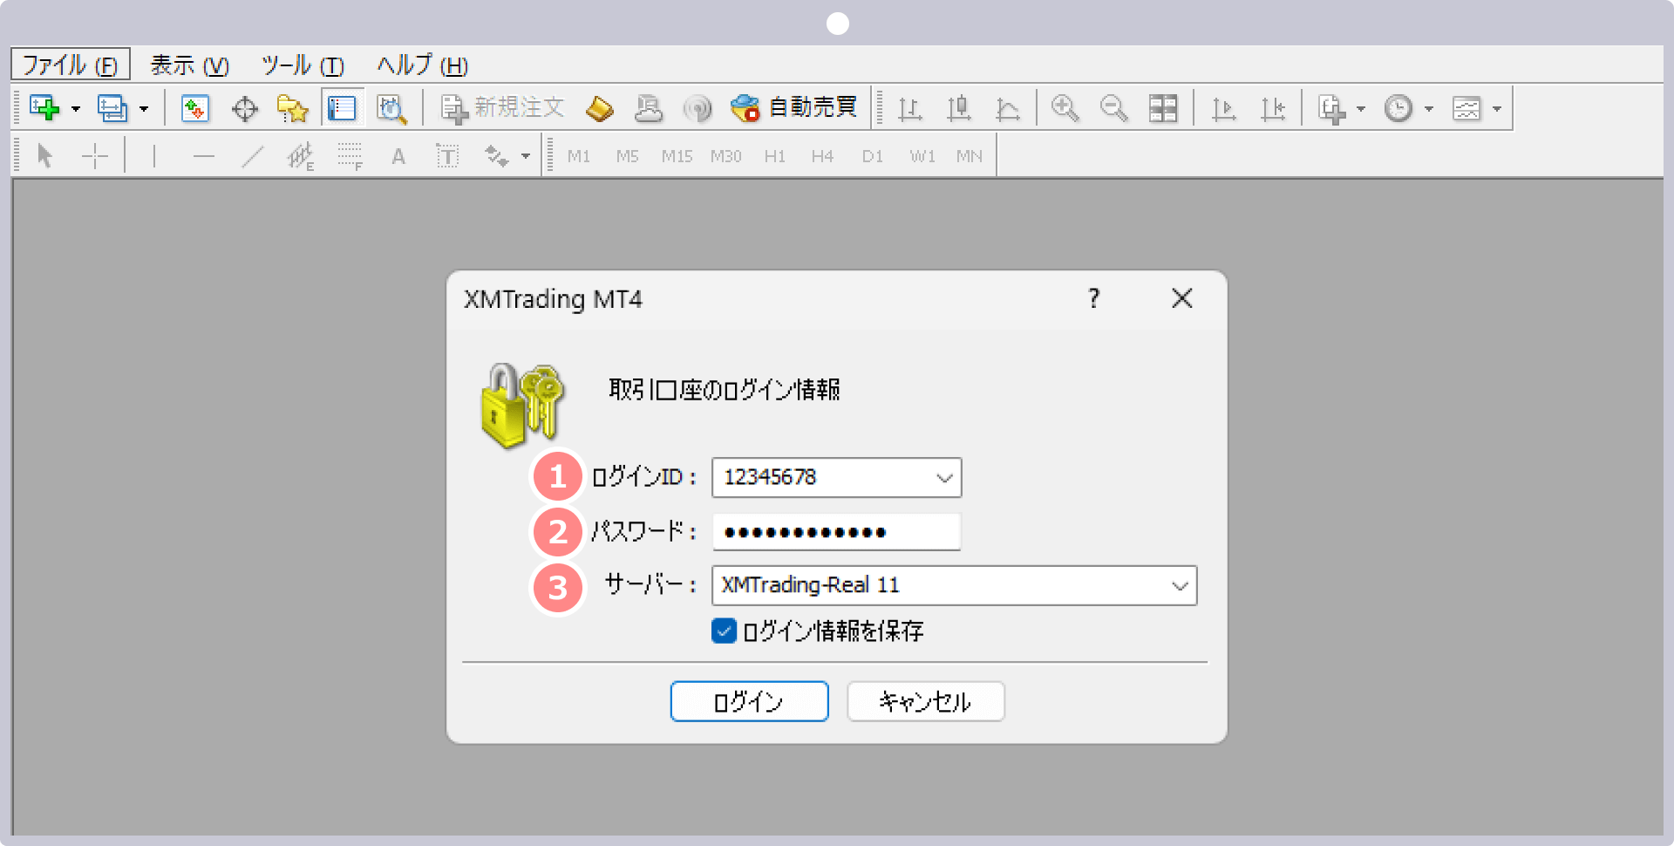Open a new chart with the New Chart icon
This screenshot has width=1674, height=846.
(44, 107)
